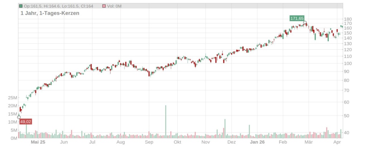The width and height of the screenshot is (367, 146).
Task: Click the 40 value on the price axis
Action: 347,133
